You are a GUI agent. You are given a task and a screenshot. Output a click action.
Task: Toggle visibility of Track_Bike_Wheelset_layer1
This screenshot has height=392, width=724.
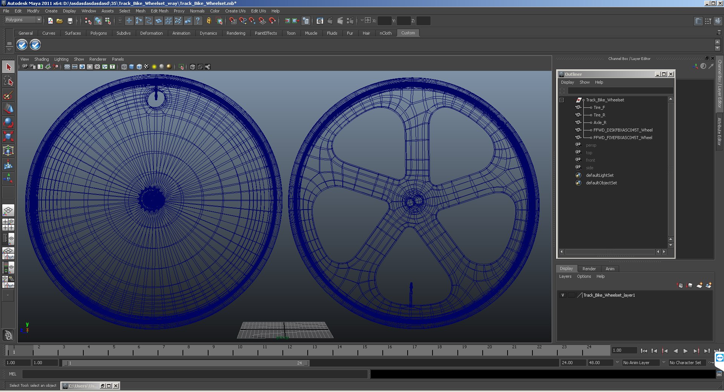563,295
